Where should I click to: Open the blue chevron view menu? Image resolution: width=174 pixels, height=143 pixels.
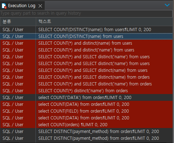pyautogui.click(x=167, y=5)
